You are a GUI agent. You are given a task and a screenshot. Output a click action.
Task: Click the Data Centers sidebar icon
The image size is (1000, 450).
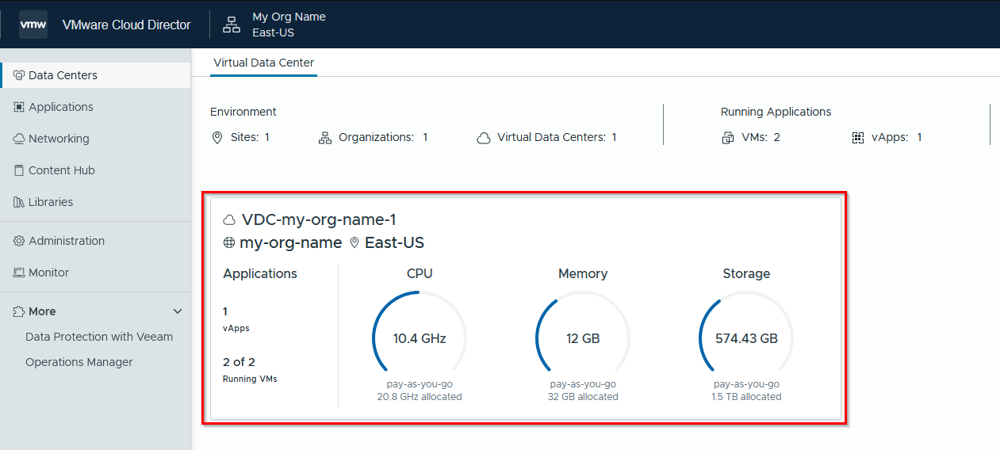pos(19,75)
